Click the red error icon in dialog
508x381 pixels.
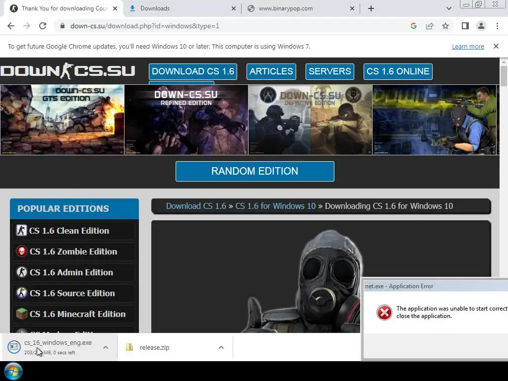pyautogui.click(x=384, y=313)
